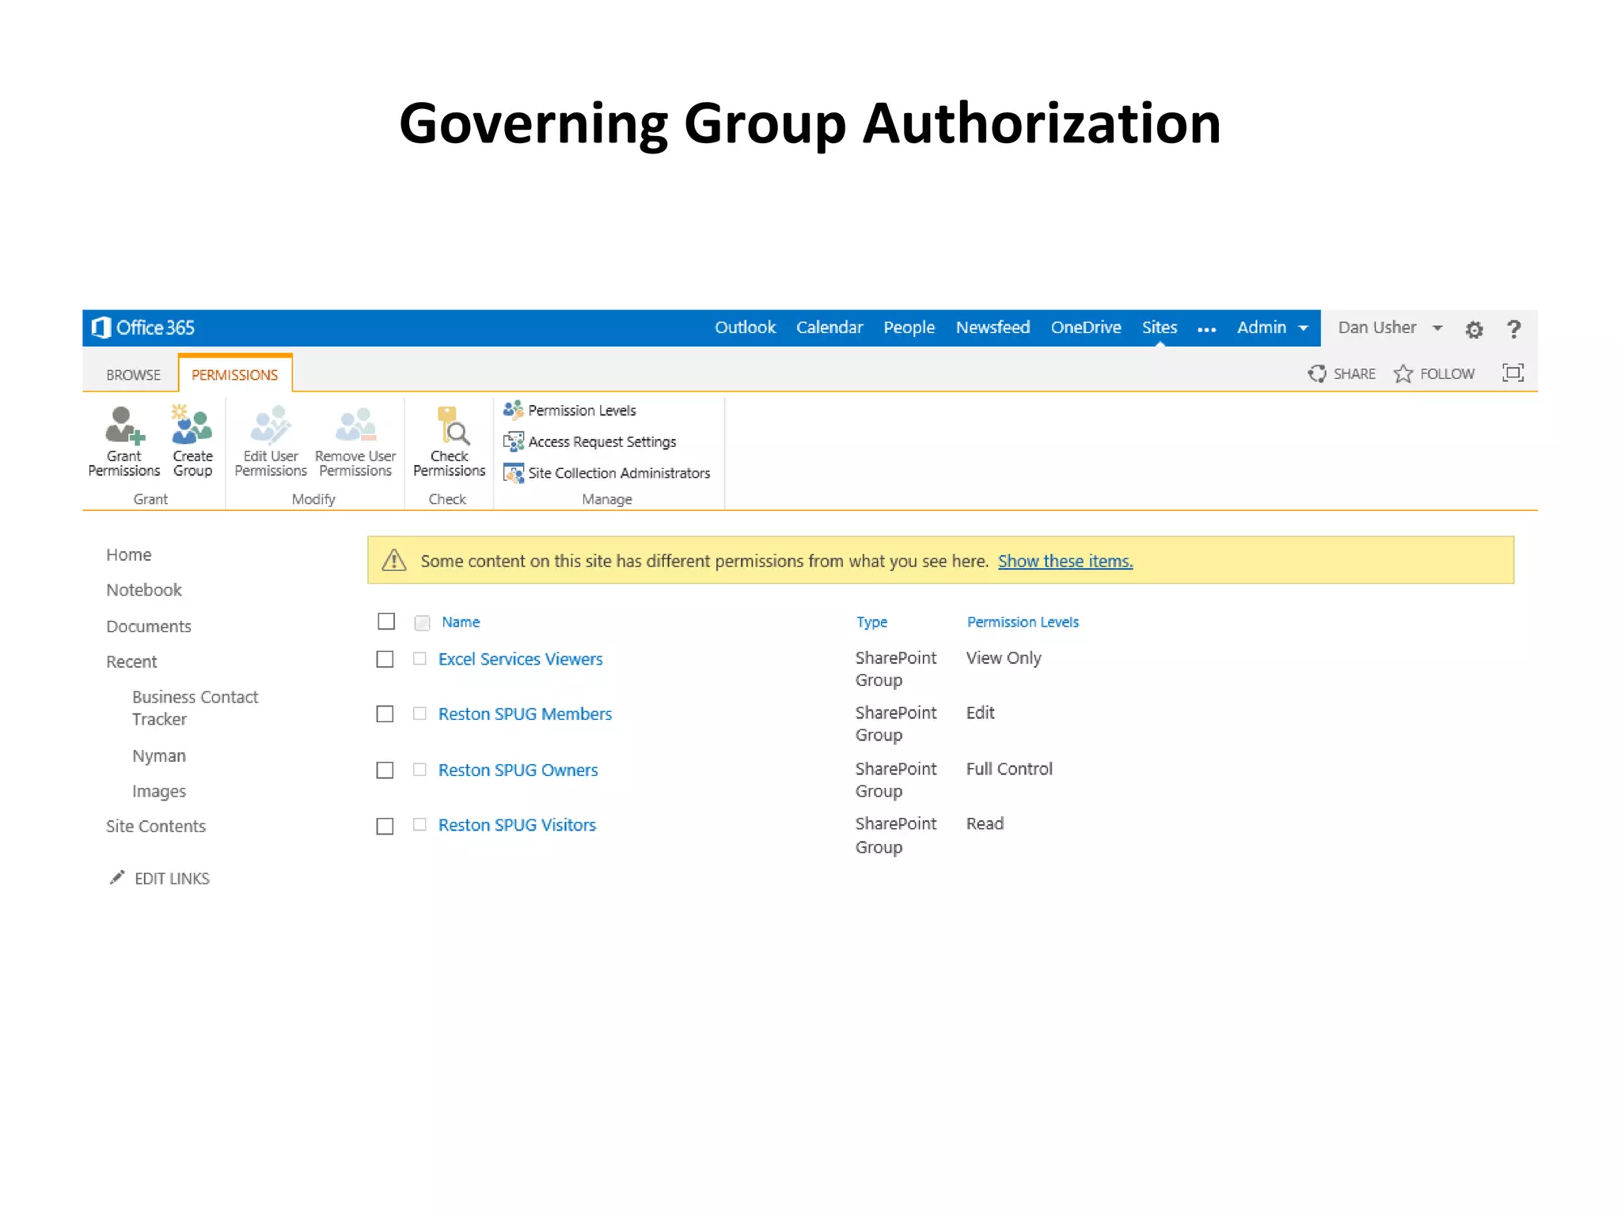Open Sites in the top navigation

point(1159,327)
